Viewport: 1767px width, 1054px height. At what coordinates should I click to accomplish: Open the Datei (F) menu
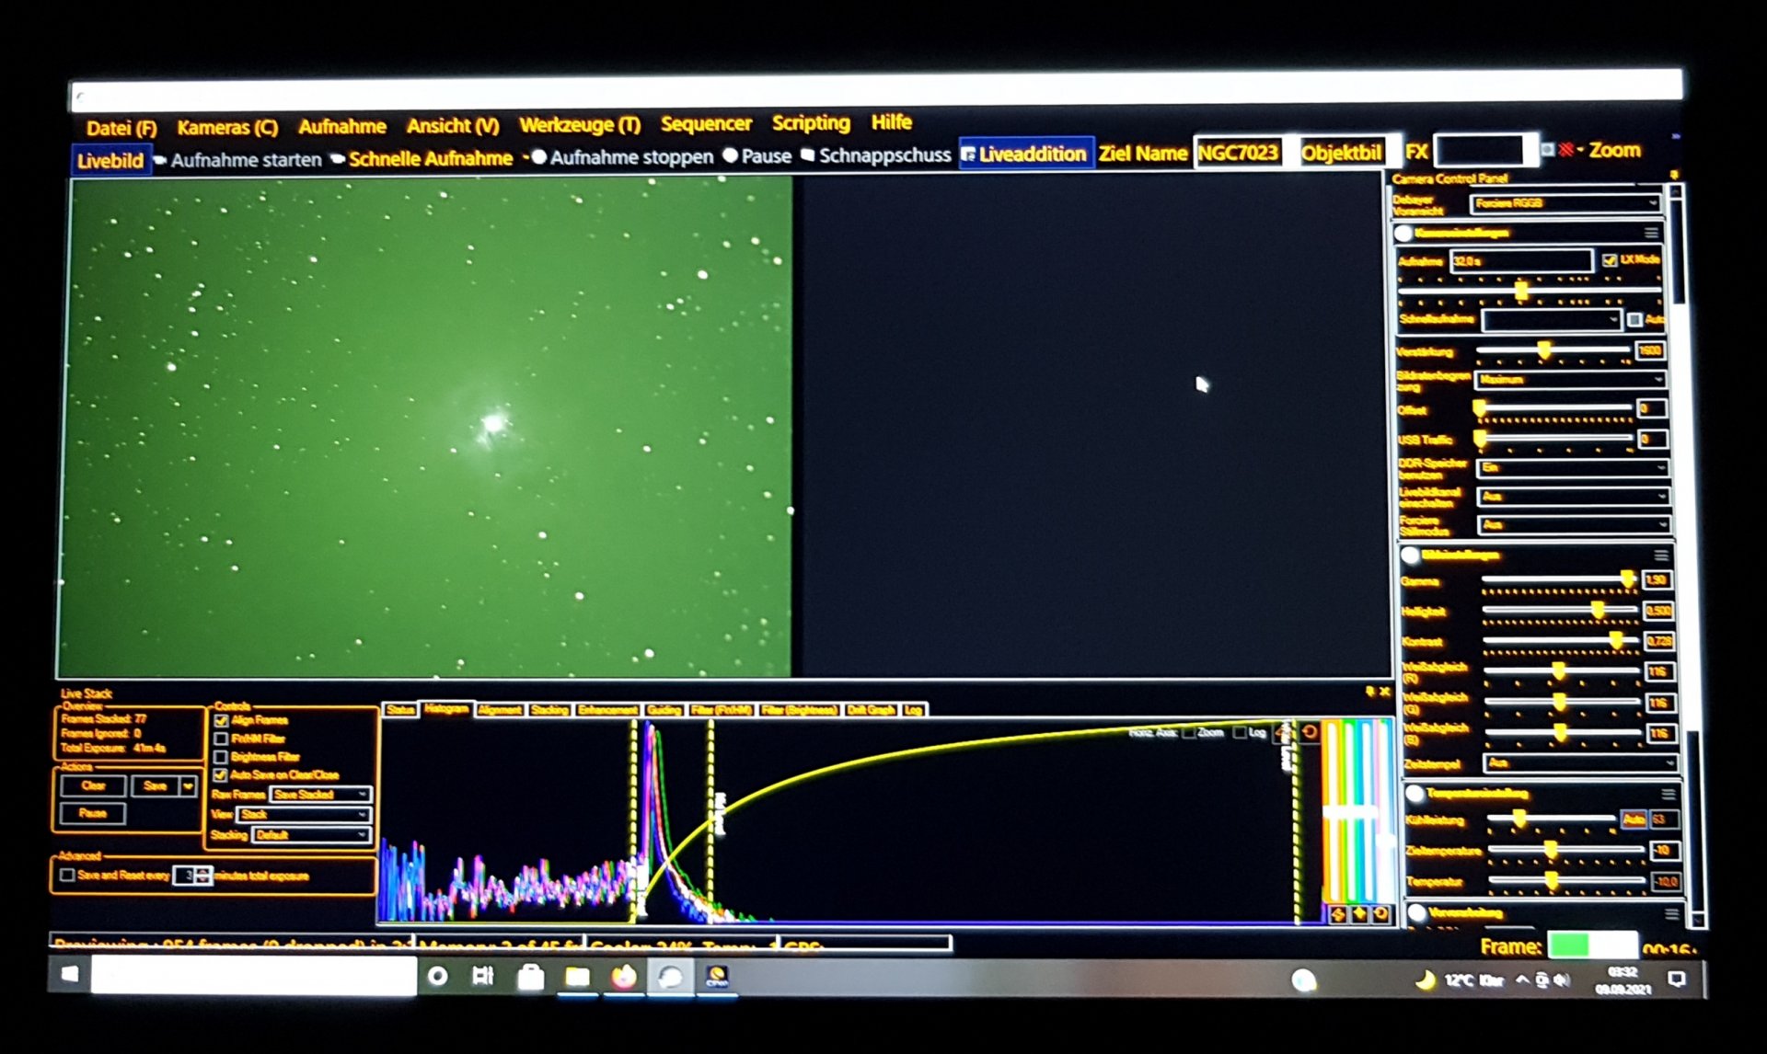click(121, 128)
